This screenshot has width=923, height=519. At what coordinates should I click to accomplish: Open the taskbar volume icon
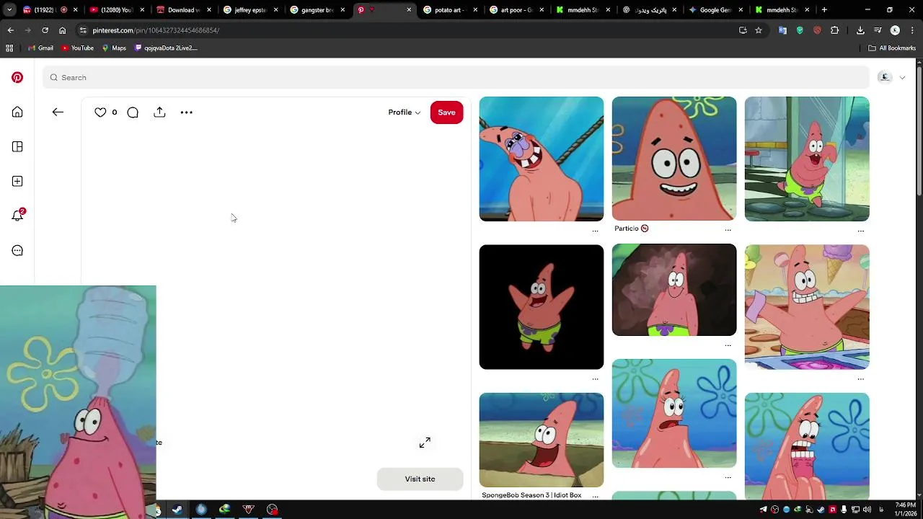coord(867,510)
